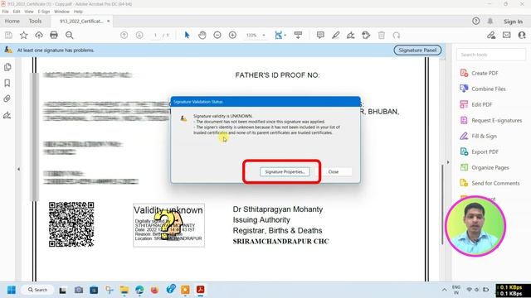This screenshot has height=298, width=531.
Task: Print the document using printer icon
Action: [54, 35]
